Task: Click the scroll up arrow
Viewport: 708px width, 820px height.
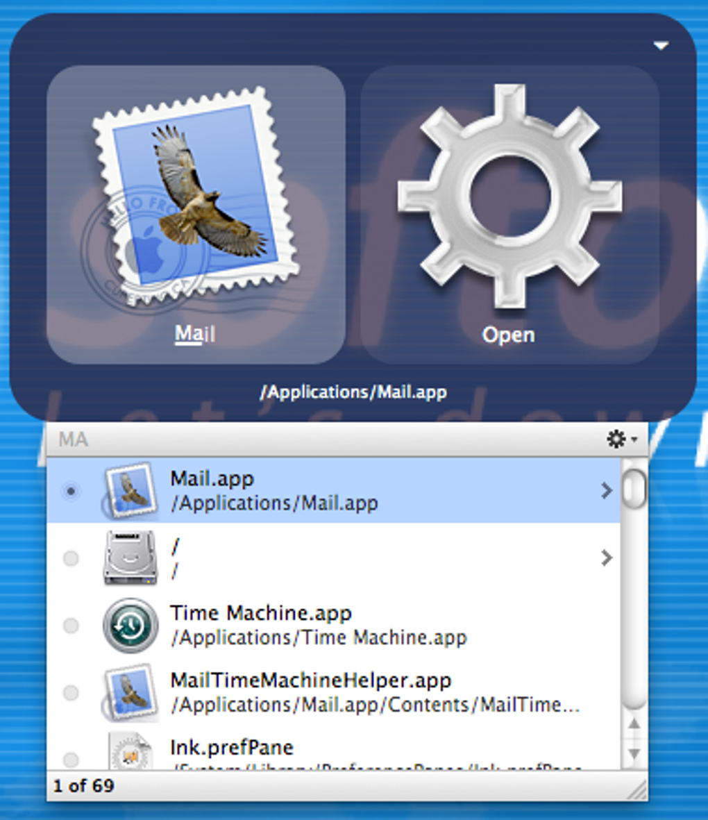Action: (x=634, y=723)
